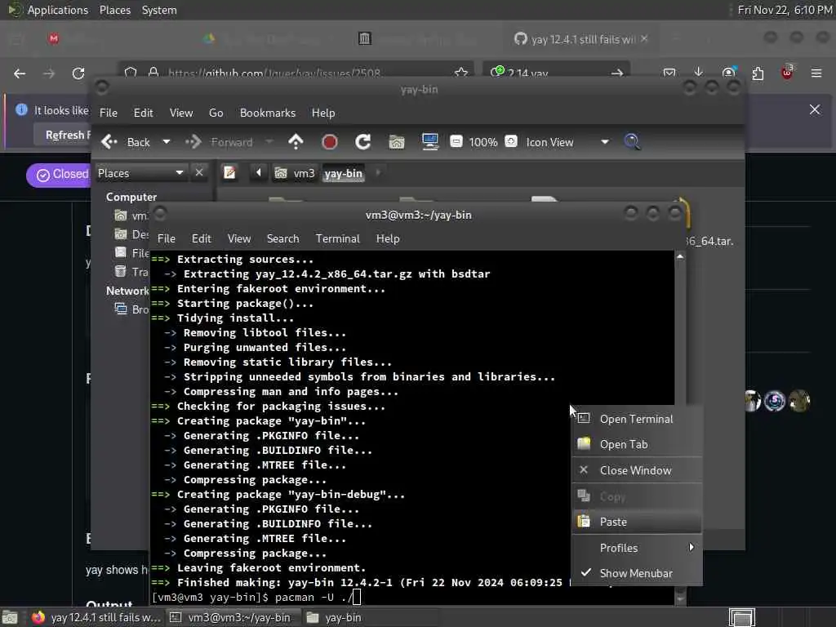The width and height of the screenshot is (836, 627).
Task: Open the Applications menu
Action: point(58,10)
